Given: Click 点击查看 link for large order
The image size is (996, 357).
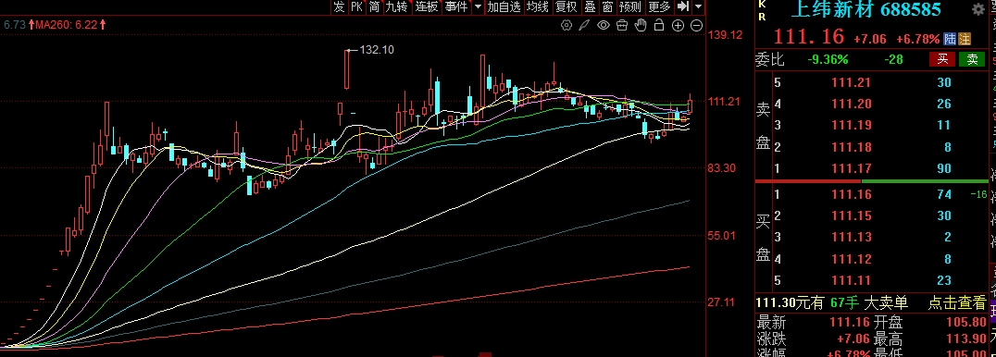Looking at the screenshot, I should pos(957,303).
